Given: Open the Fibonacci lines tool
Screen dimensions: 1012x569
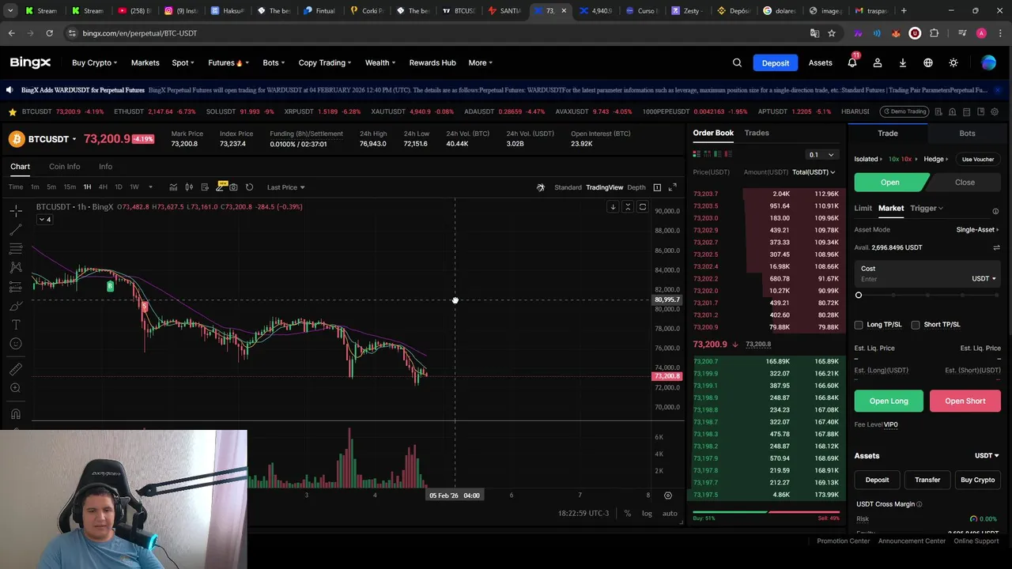Looking at the screenshot, I should 16,249.
